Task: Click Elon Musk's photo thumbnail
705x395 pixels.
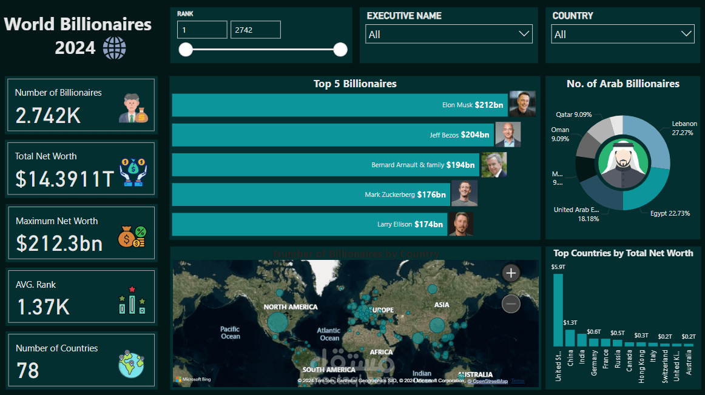Action: pyautogui.click(x=522, y=104)
